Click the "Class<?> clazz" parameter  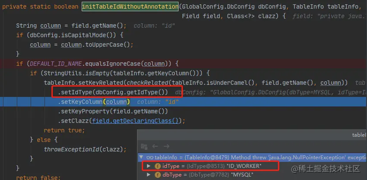pos(253,16)
